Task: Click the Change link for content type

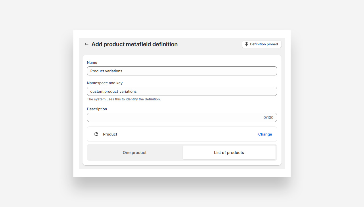Action: click(265, 134)
